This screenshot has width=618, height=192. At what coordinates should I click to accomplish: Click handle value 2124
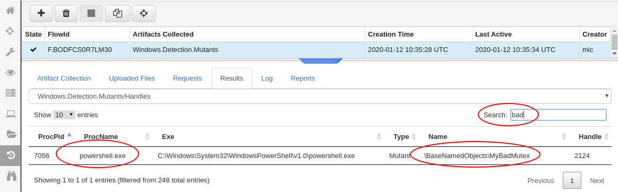point(582,156)
